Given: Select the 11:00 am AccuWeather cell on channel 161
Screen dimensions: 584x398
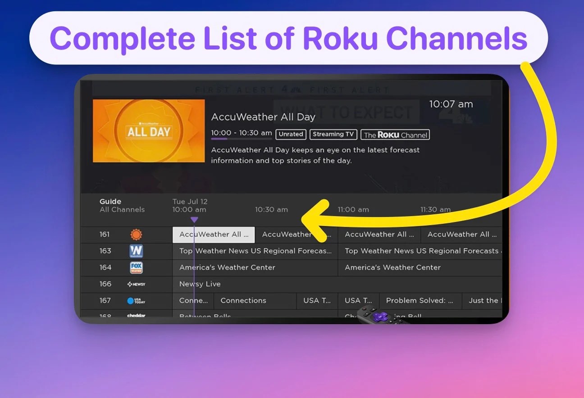Looking at the screenshot, I should coord(379,235).
